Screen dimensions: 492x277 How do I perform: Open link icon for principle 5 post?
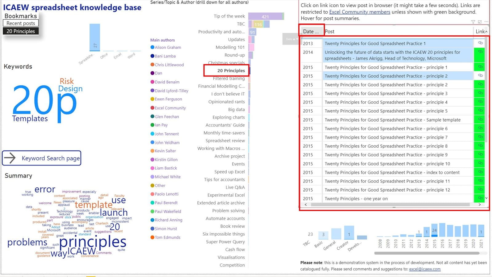click(480, 111)
